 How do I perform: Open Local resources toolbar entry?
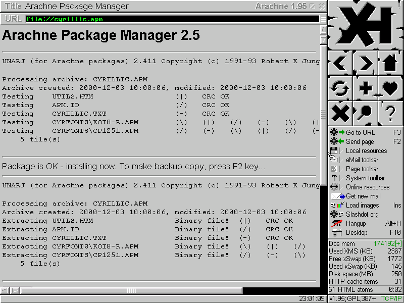click(365, 150)
